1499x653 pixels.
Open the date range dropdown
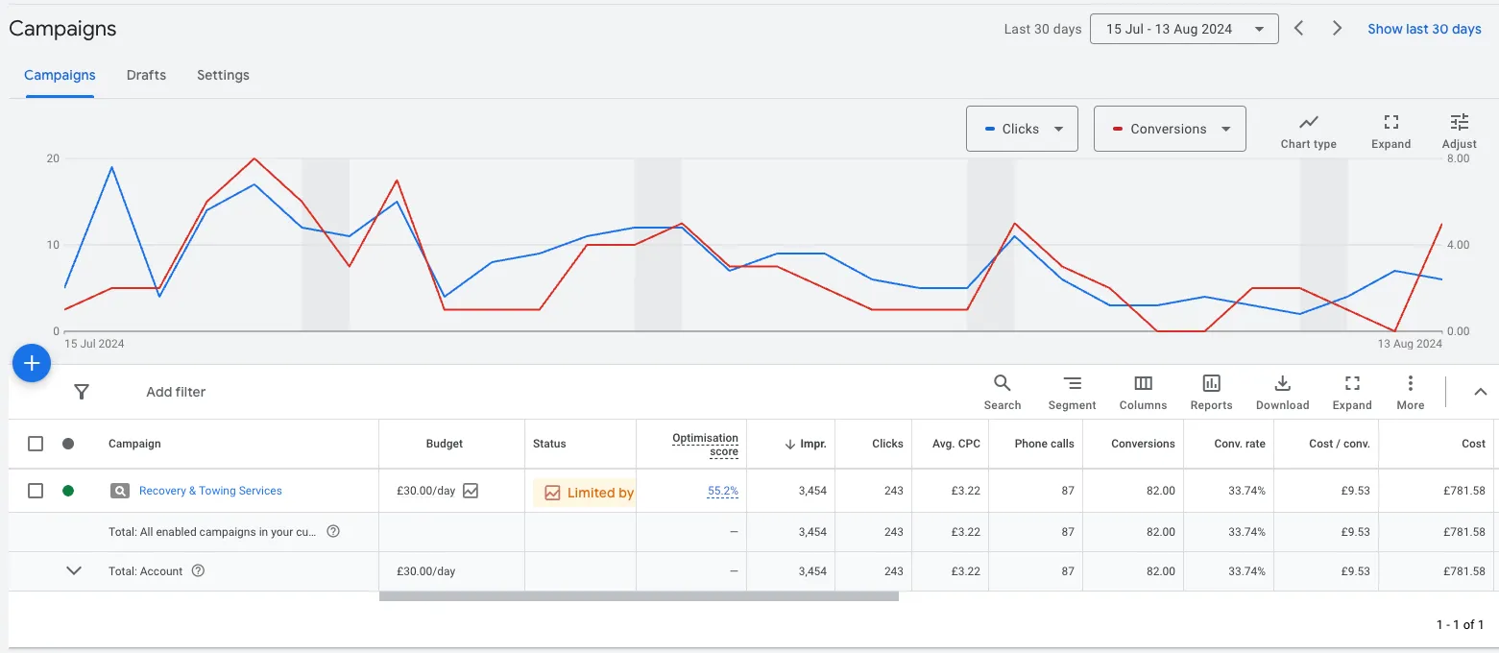[x=1183, y=29]
